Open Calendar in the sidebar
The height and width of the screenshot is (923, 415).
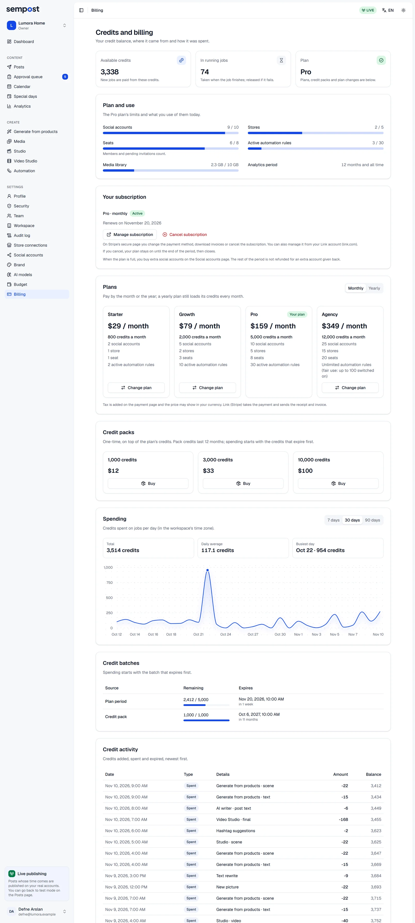point(37,87)
